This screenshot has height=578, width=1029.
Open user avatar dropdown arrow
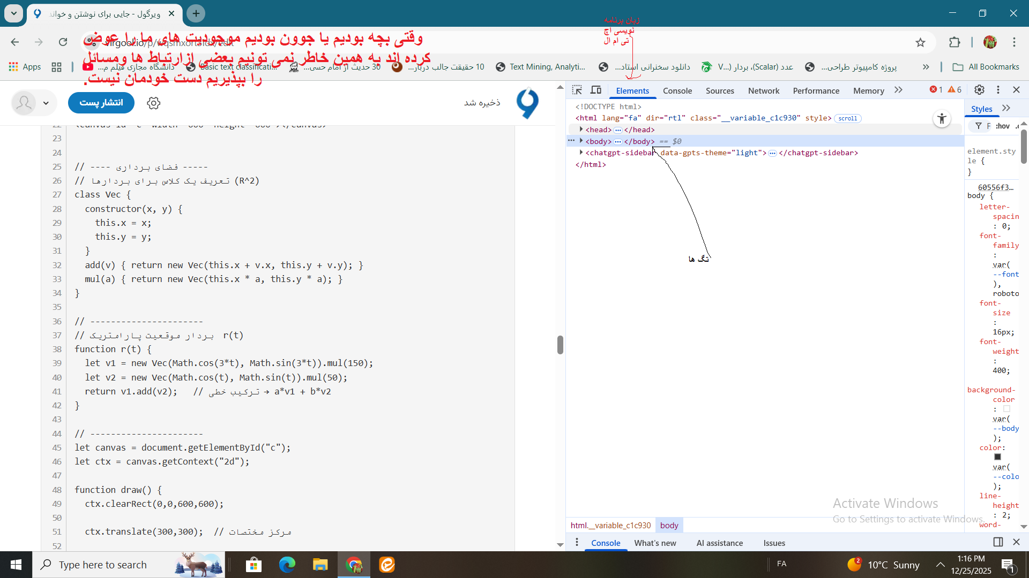click(x=46, y=103)
